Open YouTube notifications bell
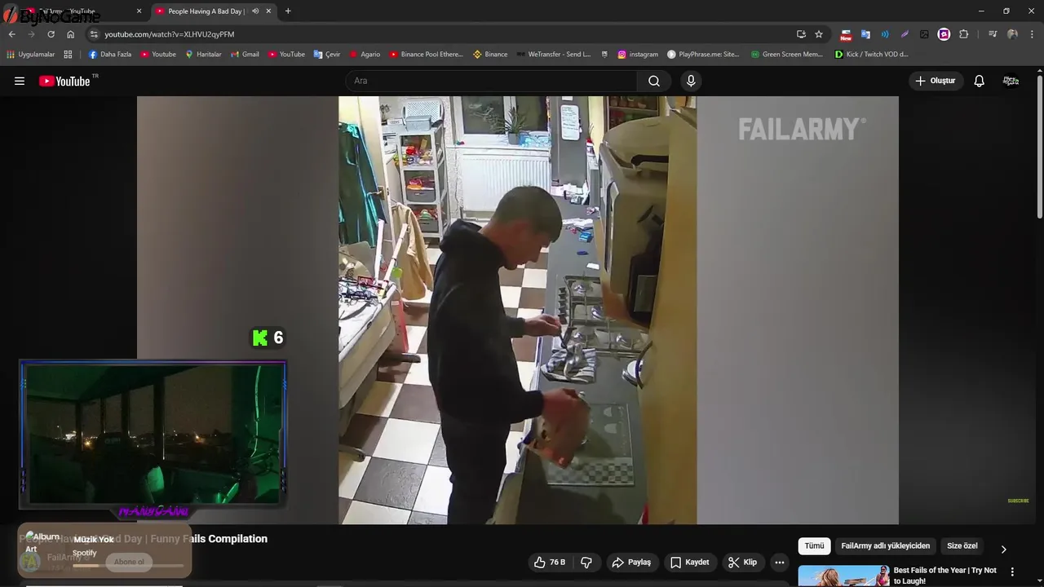Viewport: 1044px width, 587px height. click(979, 81)
